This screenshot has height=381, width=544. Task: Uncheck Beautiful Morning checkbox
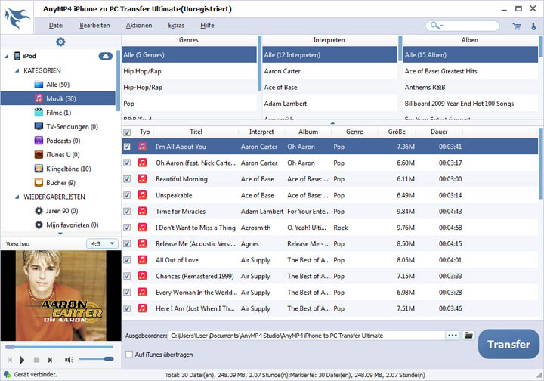pos(128,179)
